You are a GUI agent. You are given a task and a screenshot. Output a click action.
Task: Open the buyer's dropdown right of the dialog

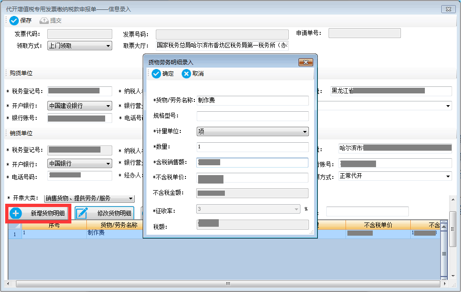tap(448, 106)
